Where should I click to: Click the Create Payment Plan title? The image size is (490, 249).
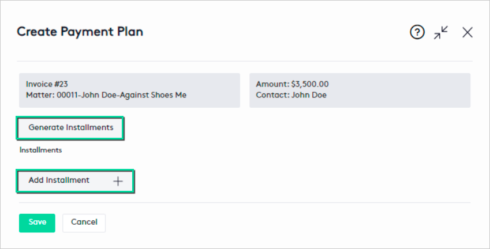80,32
